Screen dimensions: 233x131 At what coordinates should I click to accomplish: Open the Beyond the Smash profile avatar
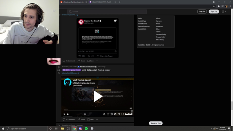[81, 22]
